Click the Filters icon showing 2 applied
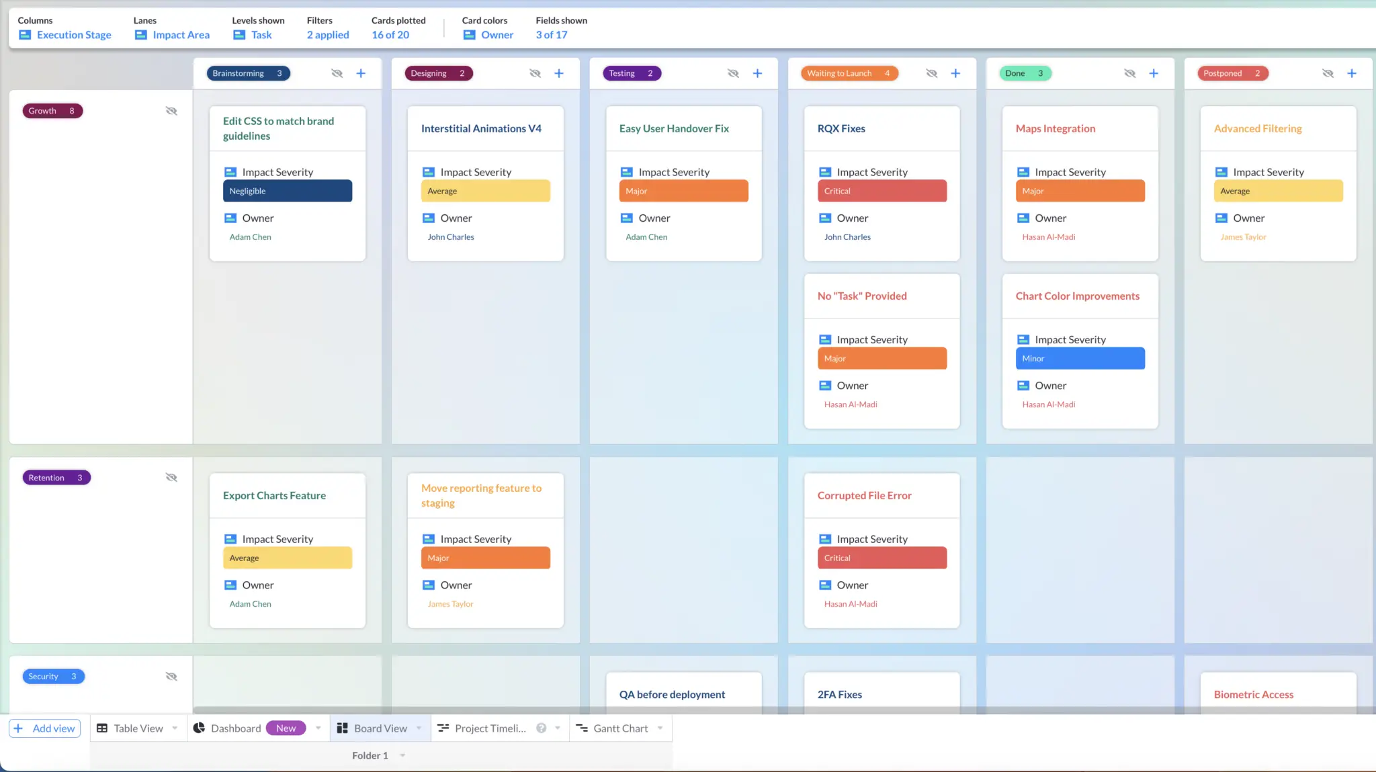The image size is (1376, 772). click(327, 28)
